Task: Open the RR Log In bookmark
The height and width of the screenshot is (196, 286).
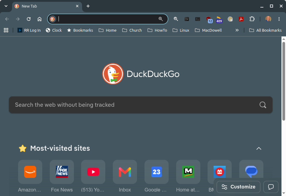Action: 29,30
